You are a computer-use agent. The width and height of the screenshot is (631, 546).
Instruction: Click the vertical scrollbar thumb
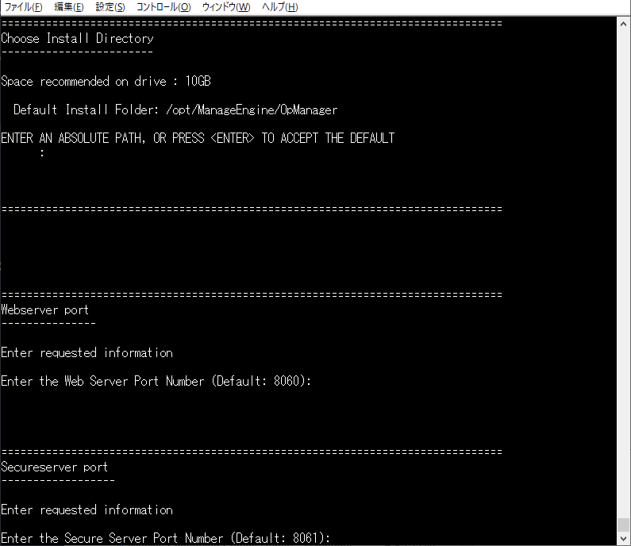[624, 525]
